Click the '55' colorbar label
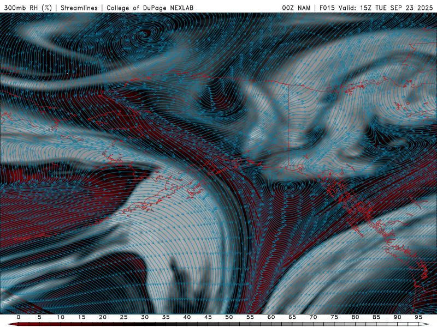 tap(250, 317)
